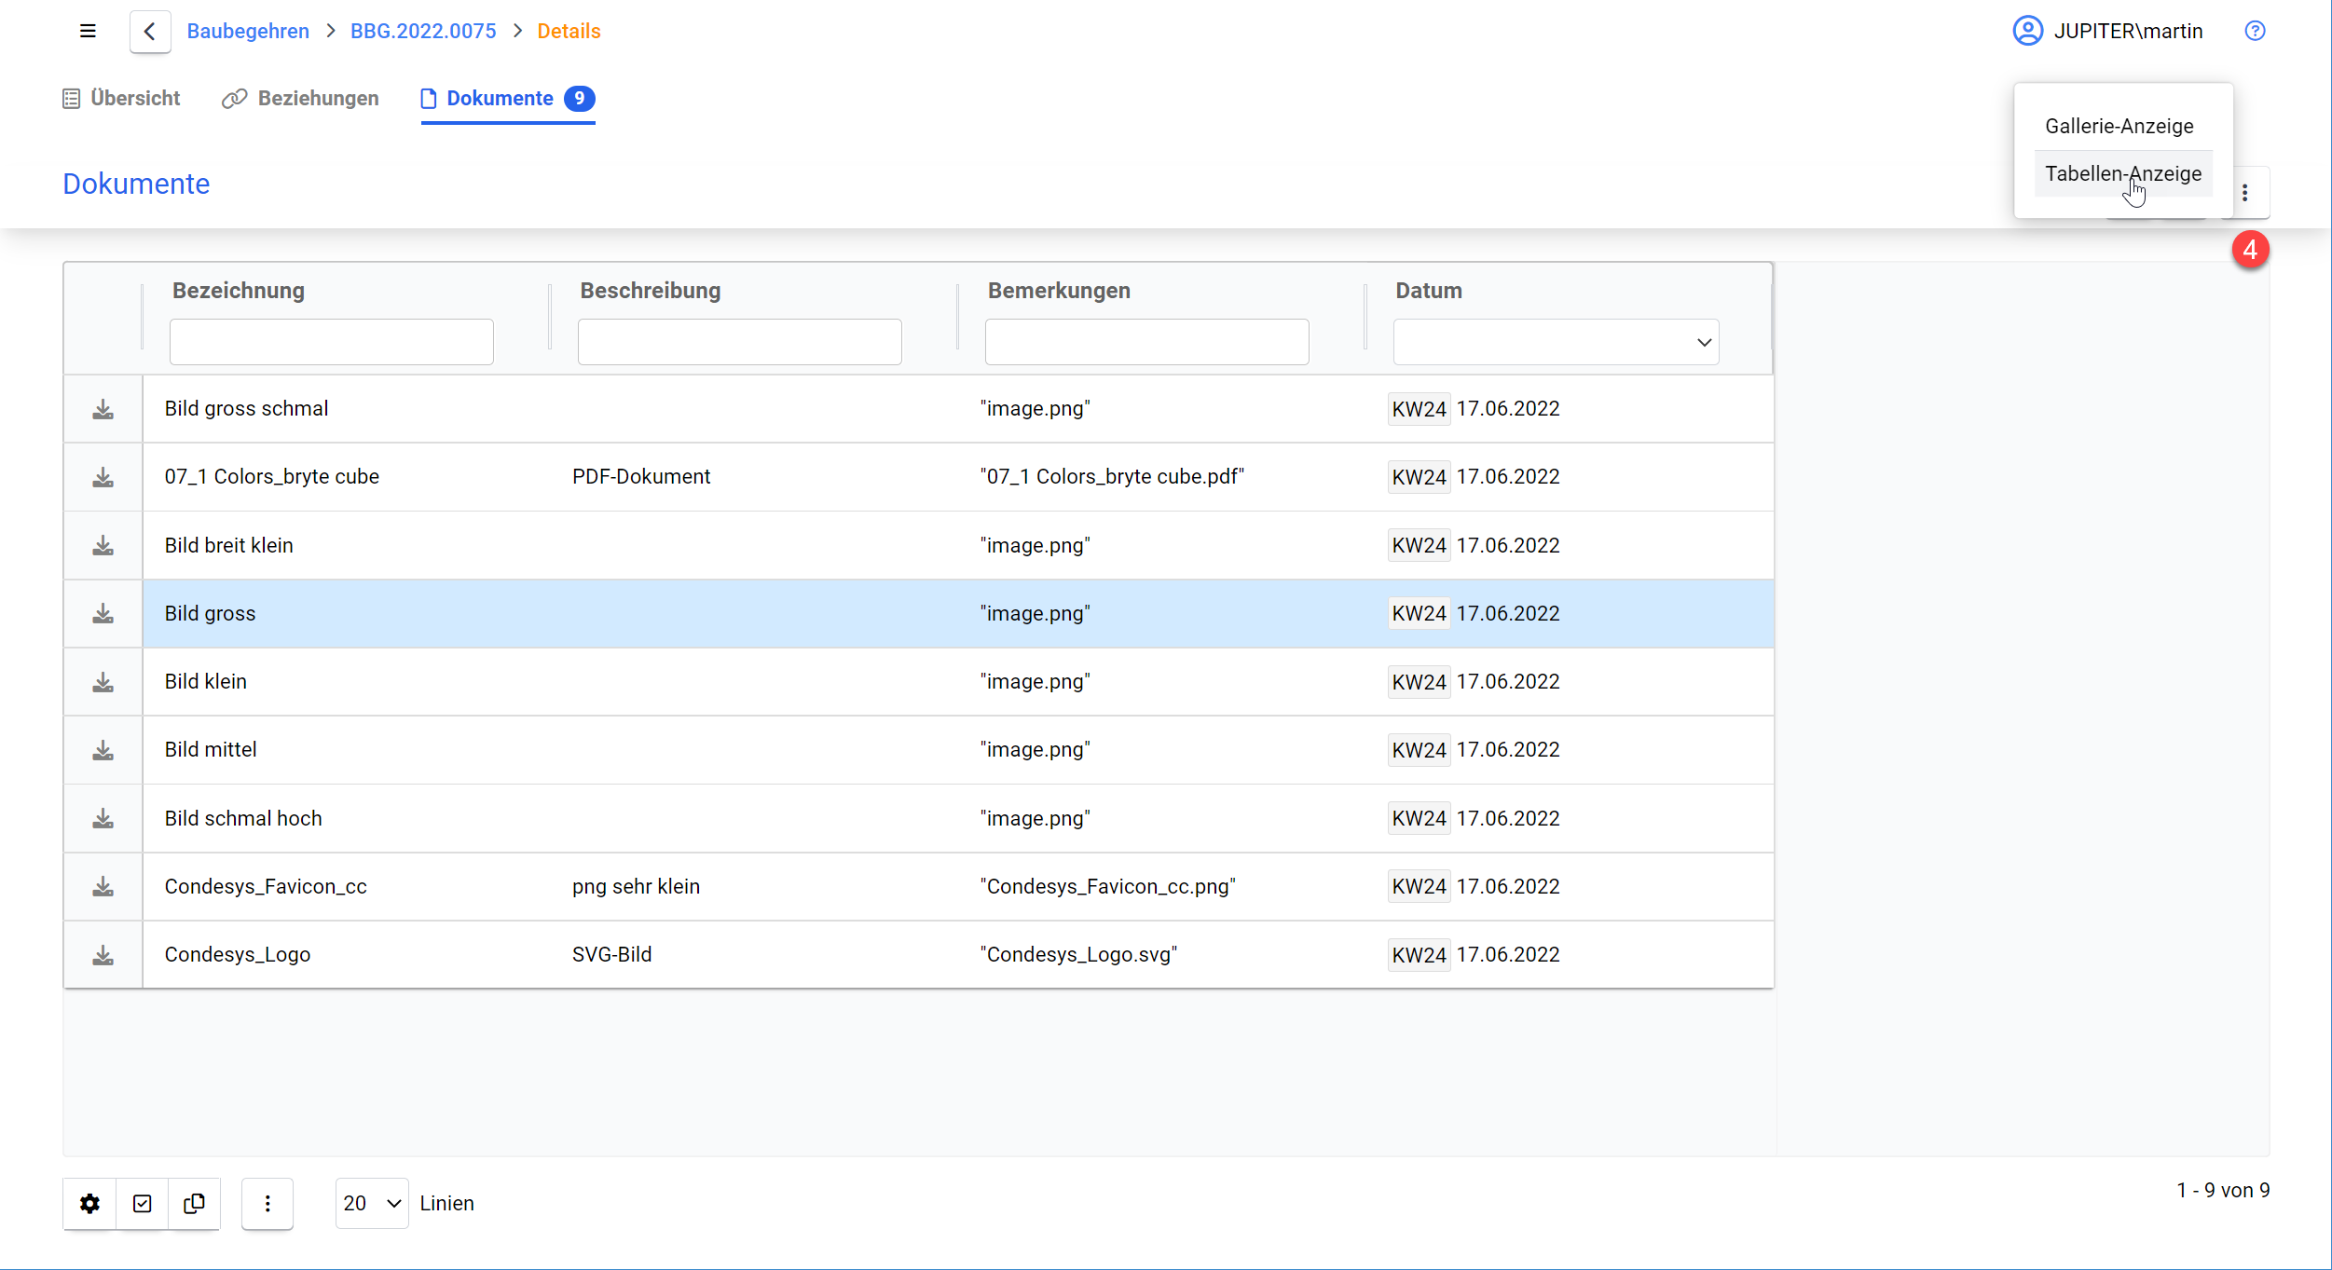Viewport: 2332px width, 1270px height.
Task: Open BBG.2022.0075 breadcrumb link
Action: [423, 31]
